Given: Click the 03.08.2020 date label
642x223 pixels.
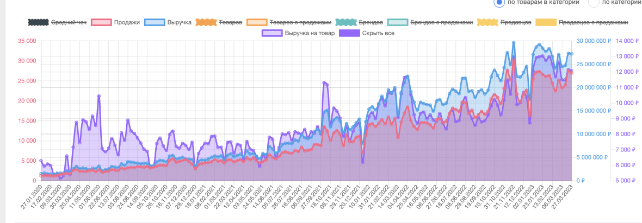Looking at the screenshot, I should [119, 197].
